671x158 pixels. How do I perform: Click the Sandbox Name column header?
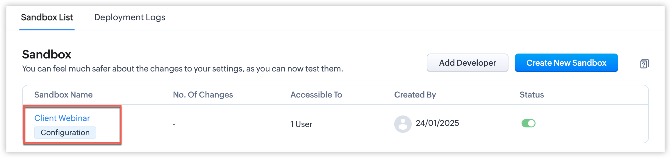(63, 95)
